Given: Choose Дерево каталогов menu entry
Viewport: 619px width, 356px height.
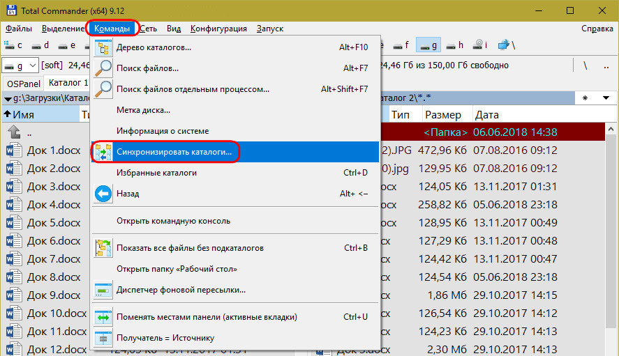Looking at the screenshot, I should [235, 47].
